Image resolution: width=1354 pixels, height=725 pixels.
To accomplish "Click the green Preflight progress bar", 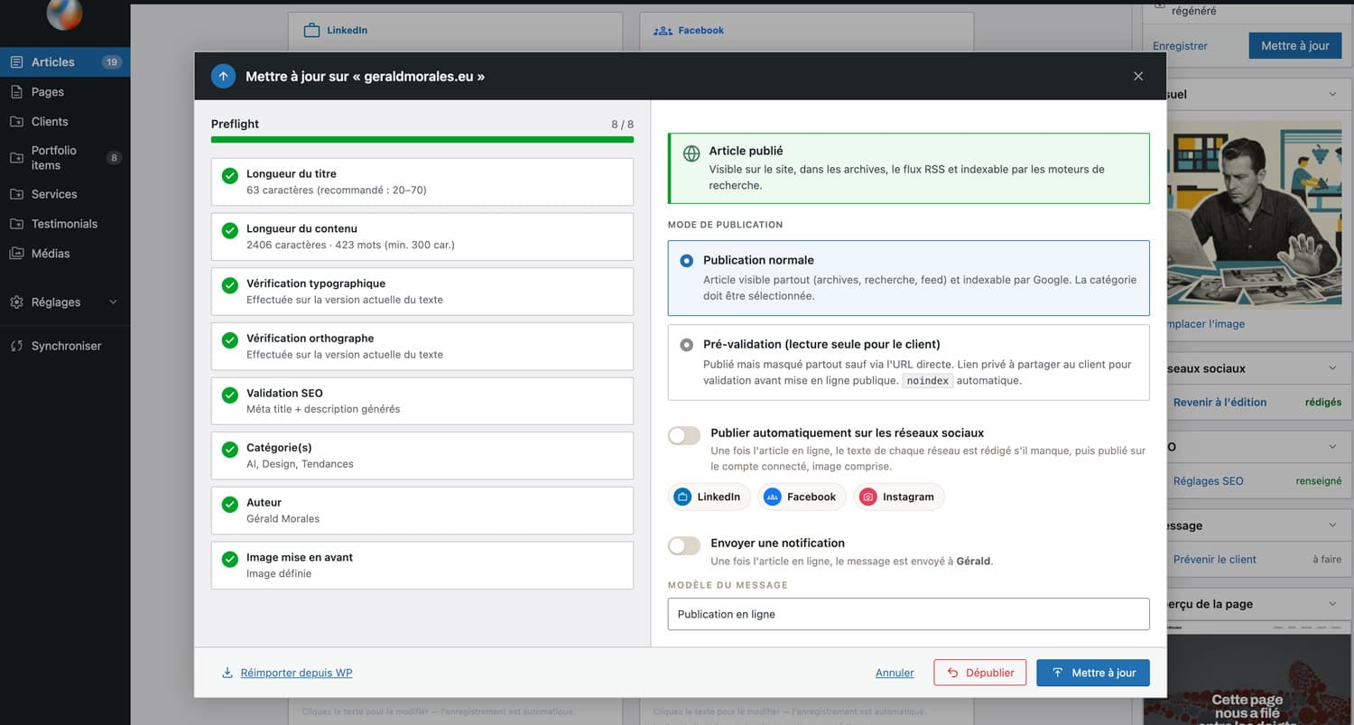I will tap(422, 140).
